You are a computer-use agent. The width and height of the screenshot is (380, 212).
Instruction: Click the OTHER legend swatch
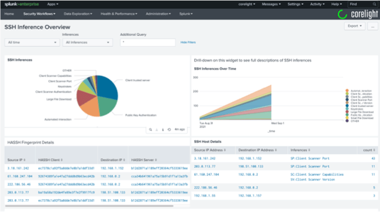pyautogui.click(x=347, y=121)
